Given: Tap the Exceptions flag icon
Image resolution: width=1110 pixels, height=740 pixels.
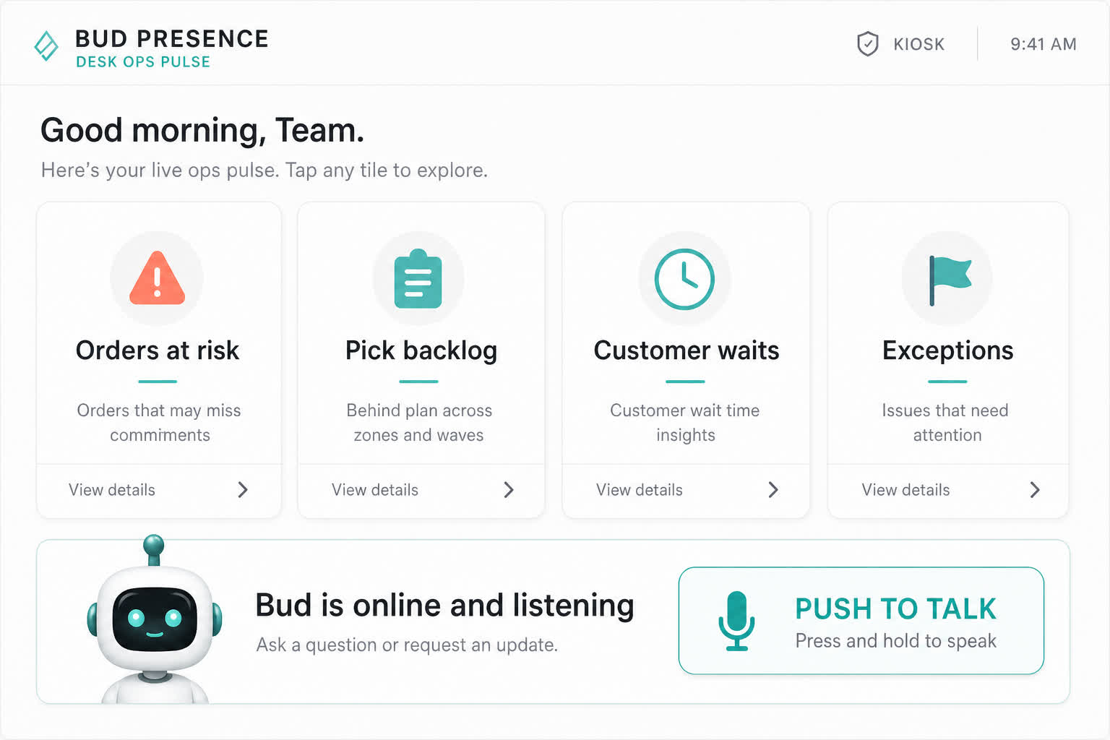Looking at the screenshot, I should 950,280.
